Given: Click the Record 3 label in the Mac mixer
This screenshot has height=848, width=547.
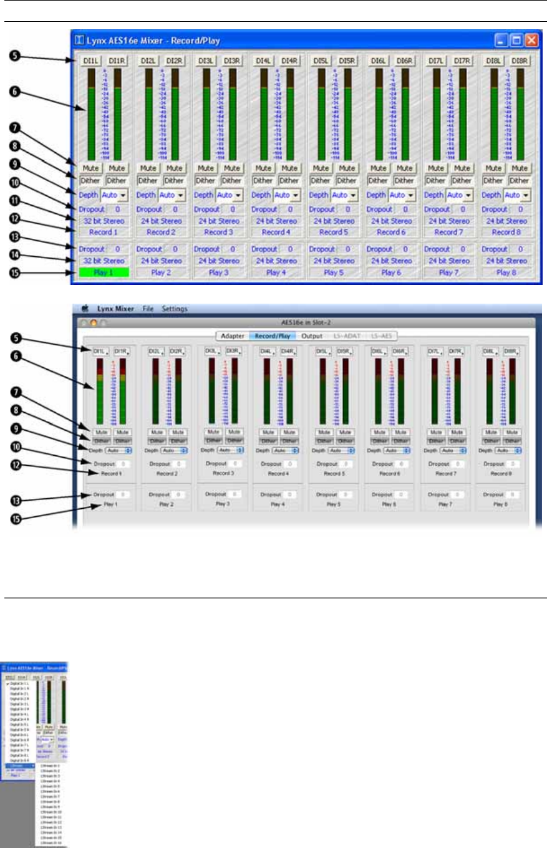Looking at the screenshot, I should (222, 473).
